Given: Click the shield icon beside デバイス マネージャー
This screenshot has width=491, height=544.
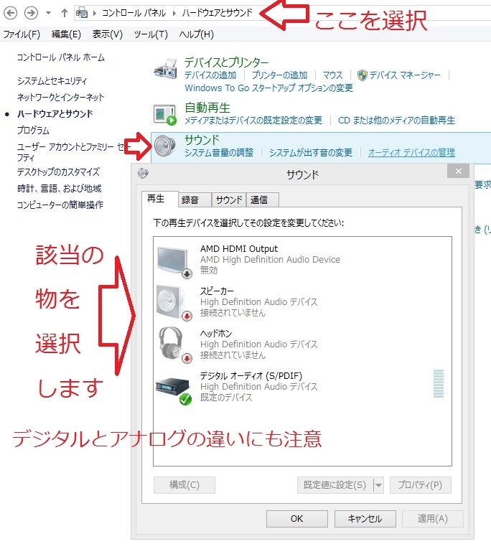Looking at the screenshot, I should 363,75.
